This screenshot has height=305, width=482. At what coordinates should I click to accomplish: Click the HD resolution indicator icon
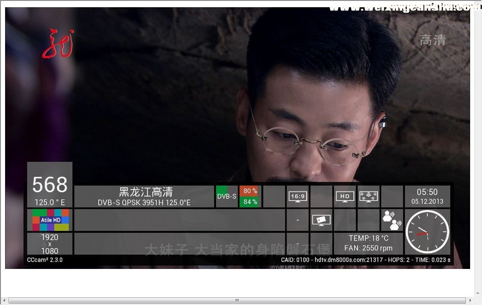345,196
